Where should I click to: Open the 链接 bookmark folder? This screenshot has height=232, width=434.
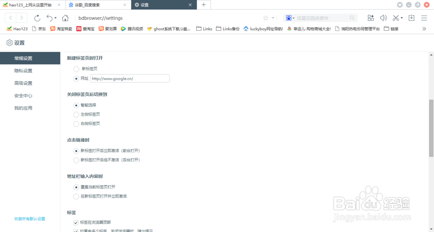coord(391,29)
